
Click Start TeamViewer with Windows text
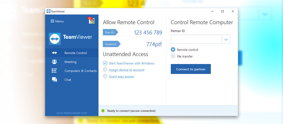131,63
